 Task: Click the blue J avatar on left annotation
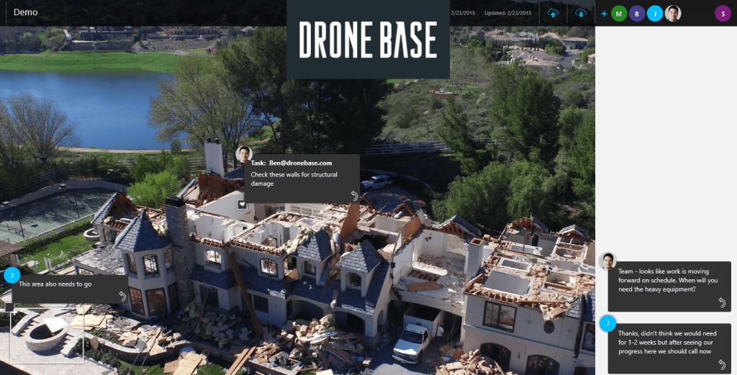coord(12,275)
